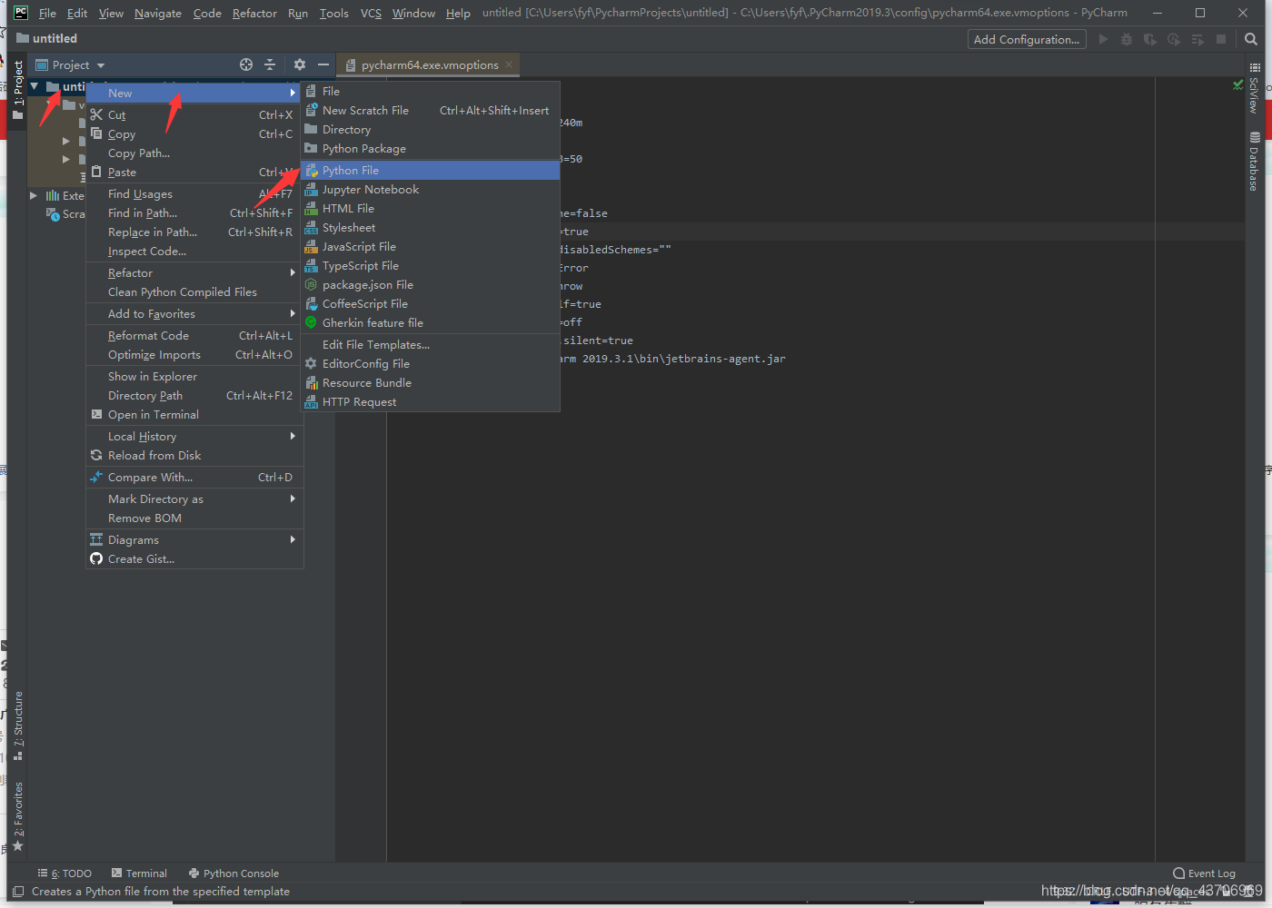This screenshot has width=1272, height=908.
Task: Click the Debug bug icon in toolbar
Action: click(x=1127, y=39)
